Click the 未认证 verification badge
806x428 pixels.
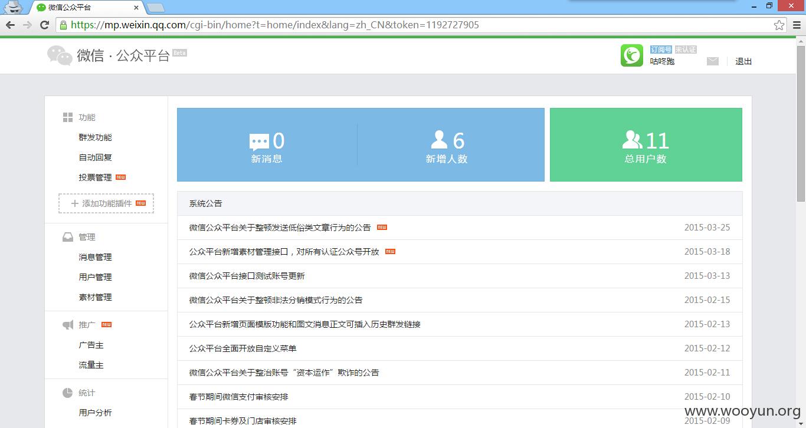[686, 50]
